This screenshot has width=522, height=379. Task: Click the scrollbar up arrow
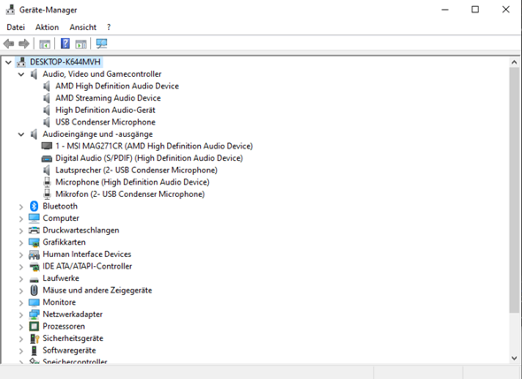point(514,62)
